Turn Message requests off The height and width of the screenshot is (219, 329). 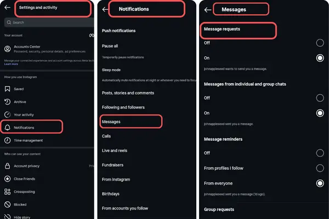(320, 43)
